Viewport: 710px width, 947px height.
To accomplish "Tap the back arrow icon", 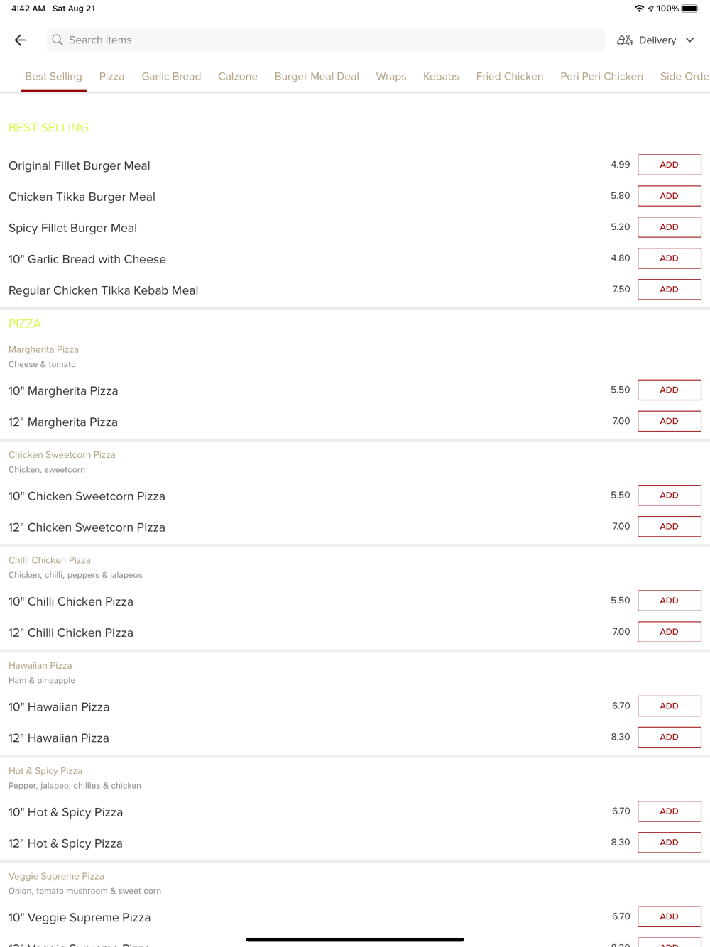I will (x=20, y=40).
